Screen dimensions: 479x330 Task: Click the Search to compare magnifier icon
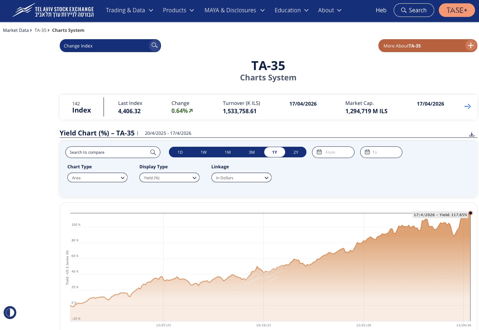pos(153,152)
